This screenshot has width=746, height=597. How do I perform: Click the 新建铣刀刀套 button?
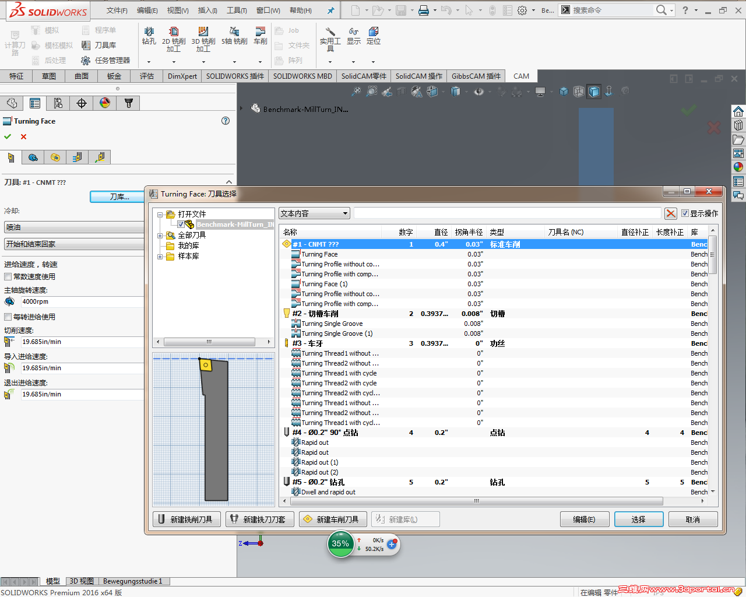coord(260,519)
